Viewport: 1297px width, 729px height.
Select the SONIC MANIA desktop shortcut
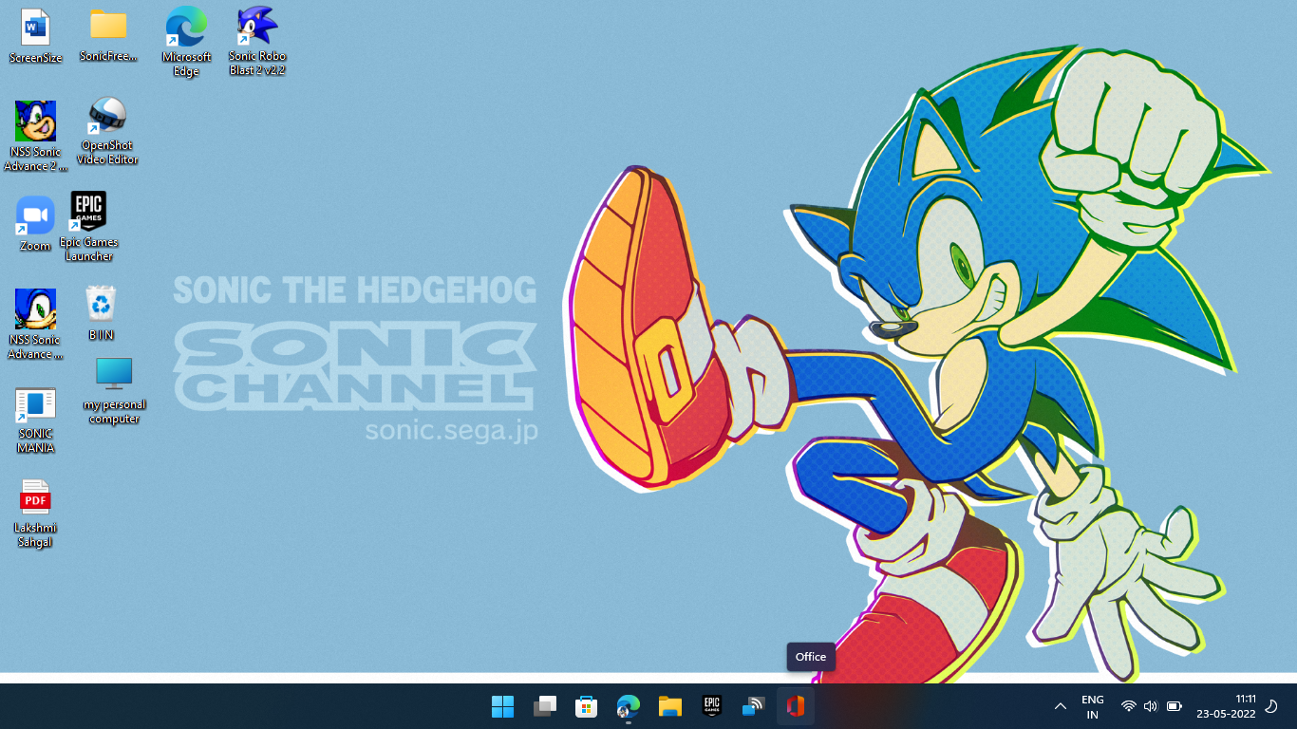coord(35,421)
